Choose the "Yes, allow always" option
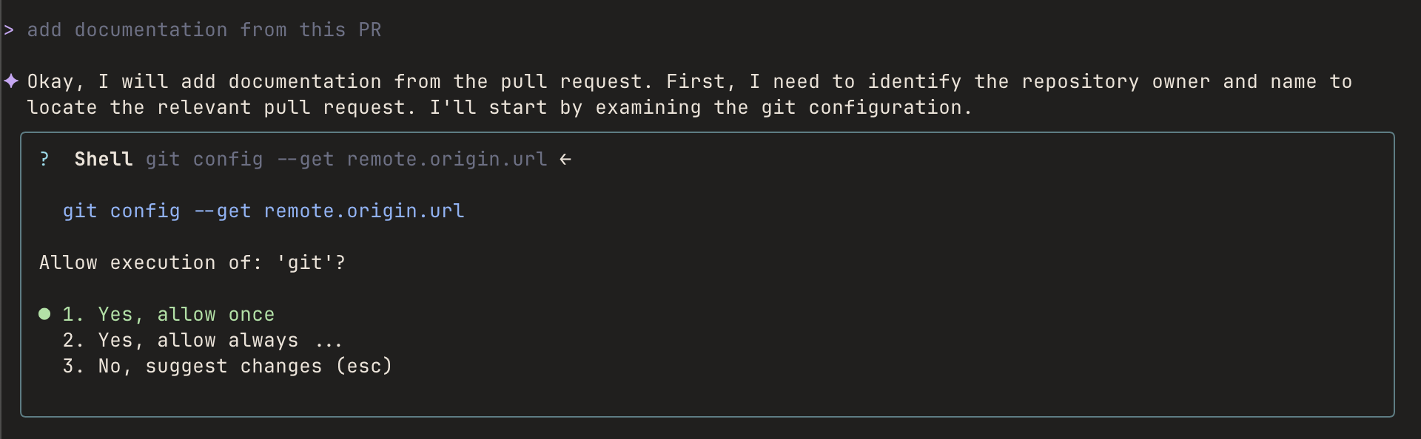This screenshot has width=1421, height=439. click(x=198, y=340)
